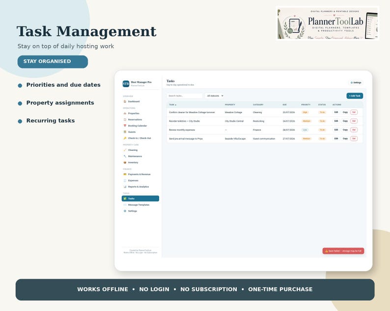Open Check-In / Check-Out label in sidebar
The height and width of the screenshot is (311, 390).
click(139, 138)
